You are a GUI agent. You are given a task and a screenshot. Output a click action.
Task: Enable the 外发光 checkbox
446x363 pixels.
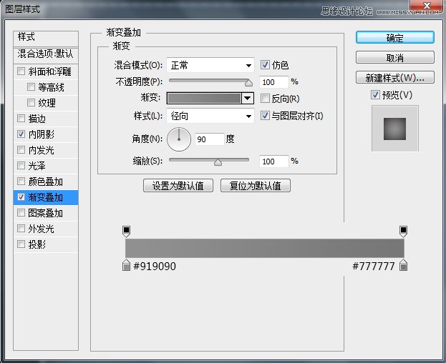tap(21, 228)
